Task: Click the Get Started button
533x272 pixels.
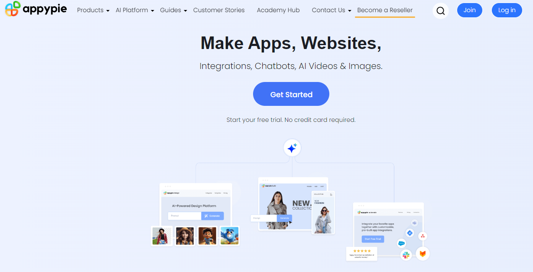Action: (x=291, y=94)
